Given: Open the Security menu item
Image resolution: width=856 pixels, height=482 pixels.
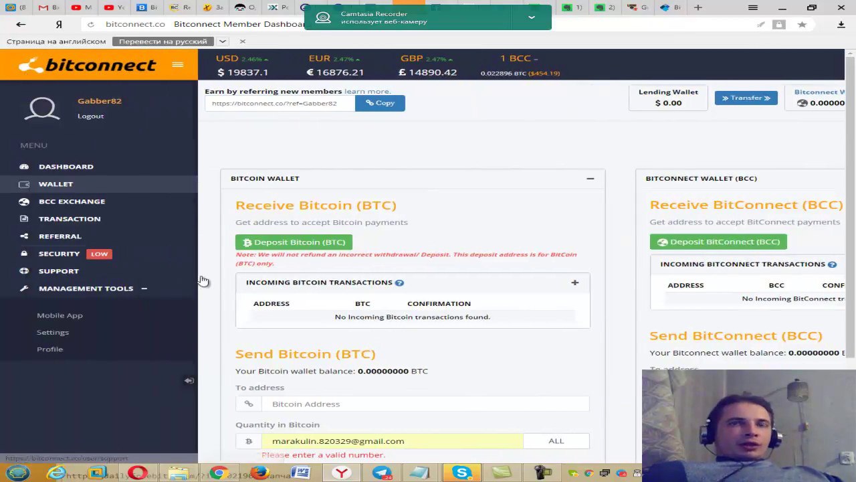Looking at the screenshot, I should pos(59,254).
